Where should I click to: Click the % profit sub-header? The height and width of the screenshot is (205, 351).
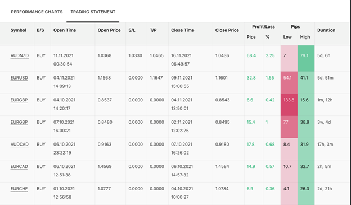268,37
